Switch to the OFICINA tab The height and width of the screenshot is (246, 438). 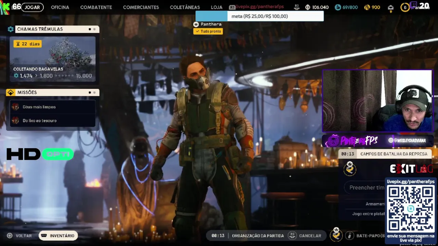coord(60,7)
